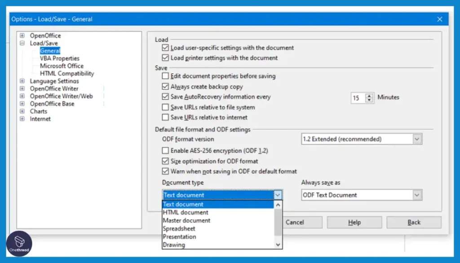This screenshot has height=263, width=460.
Task: Toggle Always create backup copy checkbox
Action: click(165, 87)
